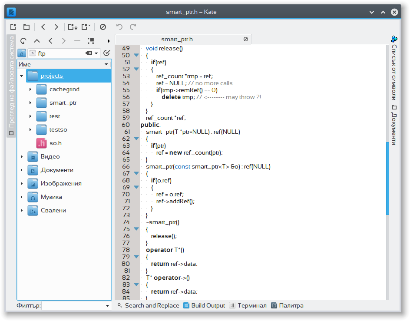This screenshot has width=410, height=321.
Task: Undo the last edit
Action: point(119,26)
